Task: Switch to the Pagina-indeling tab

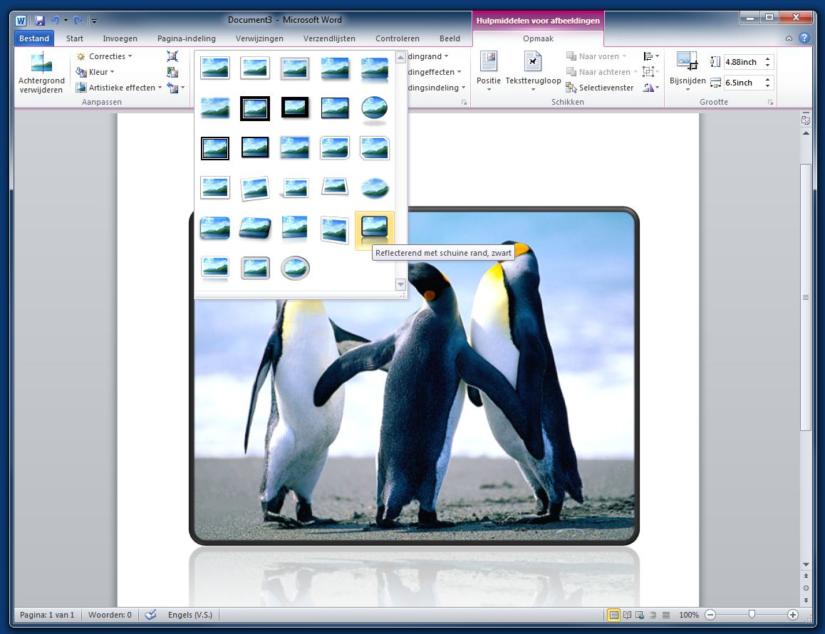Action: [186, 38]
